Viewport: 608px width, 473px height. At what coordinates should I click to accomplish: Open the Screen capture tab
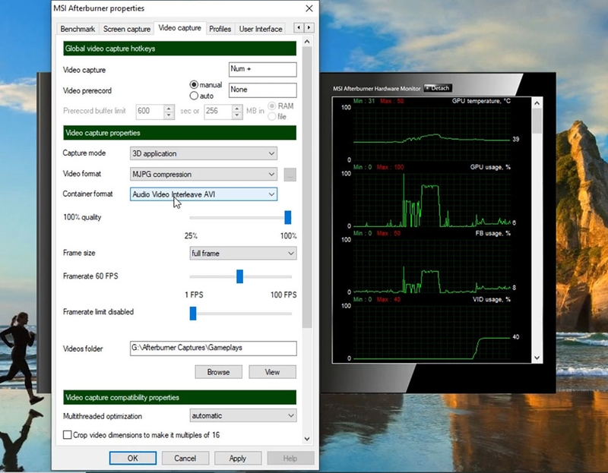(127, 29)
